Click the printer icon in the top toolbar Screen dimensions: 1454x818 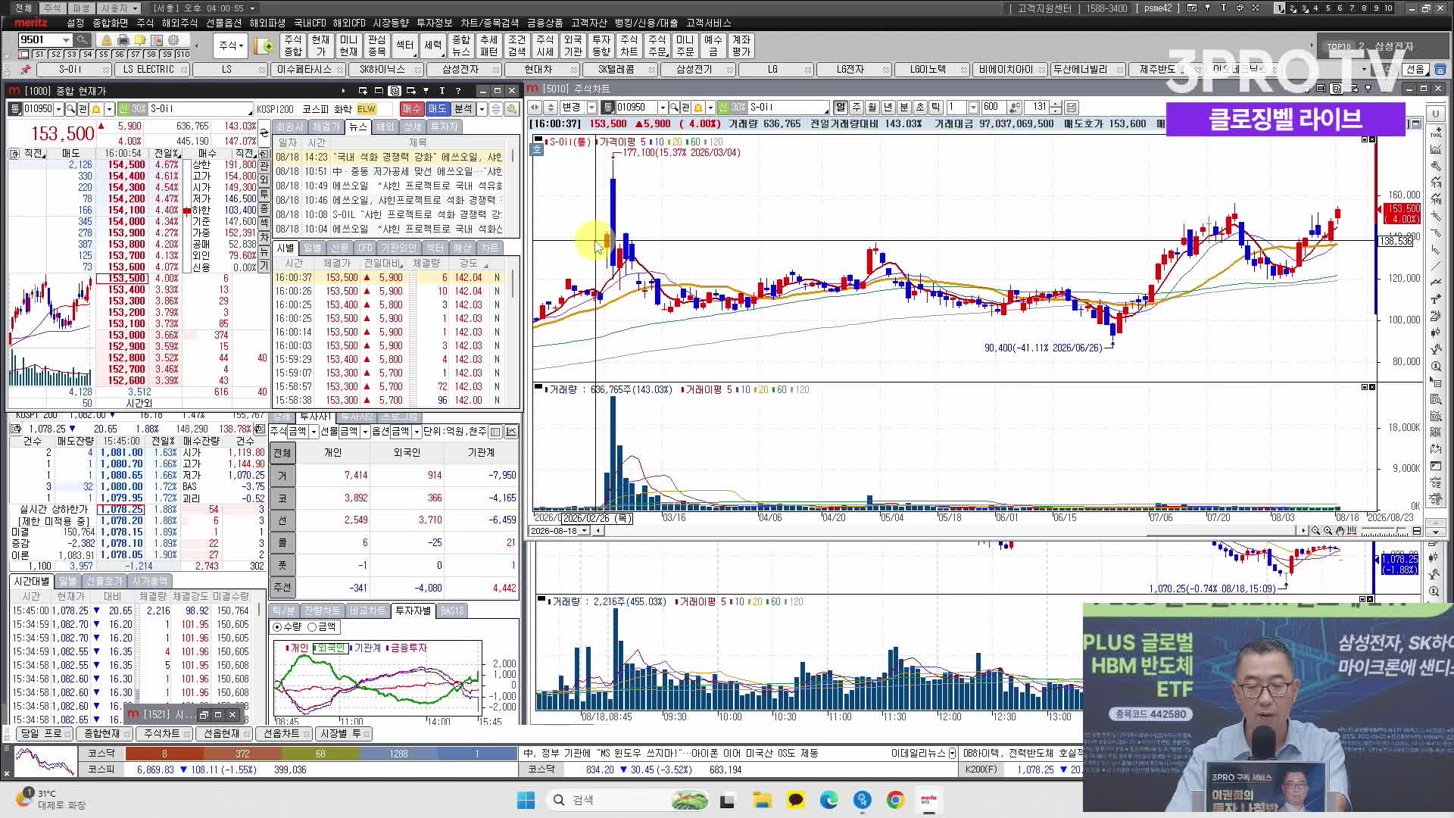pos(123,39)
